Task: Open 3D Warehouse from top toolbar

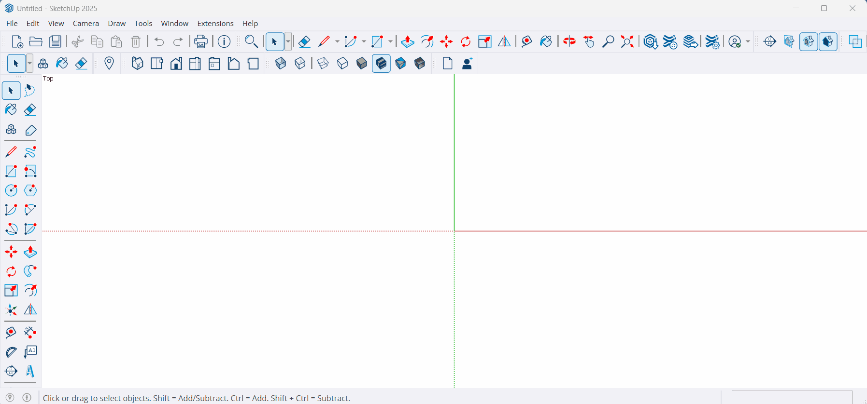Action: tap(651, 42)
